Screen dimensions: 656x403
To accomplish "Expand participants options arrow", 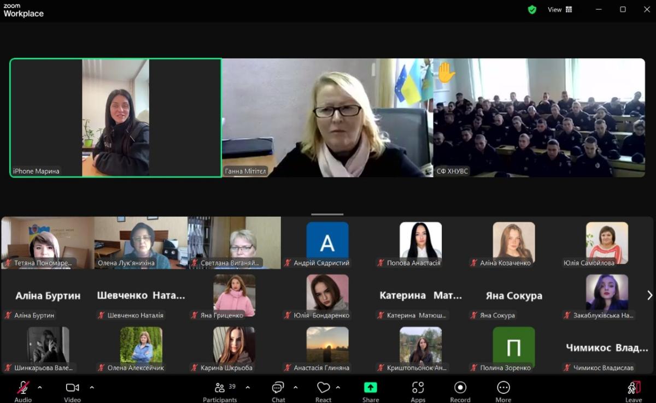I will pos(248,387).
